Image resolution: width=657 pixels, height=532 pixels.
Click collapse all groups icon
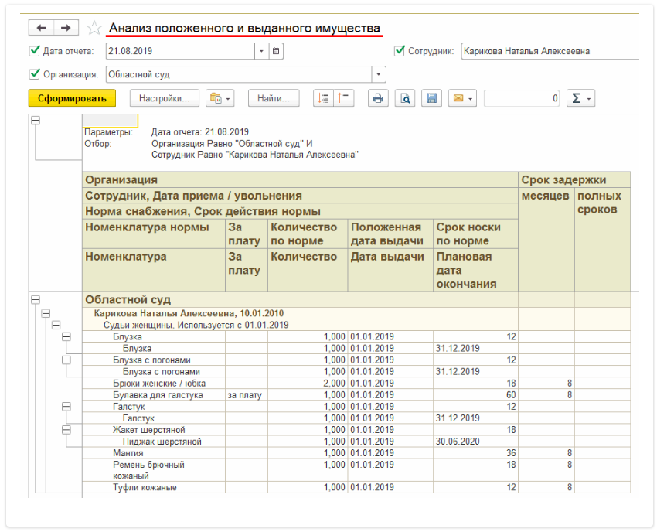coord(343,98)
